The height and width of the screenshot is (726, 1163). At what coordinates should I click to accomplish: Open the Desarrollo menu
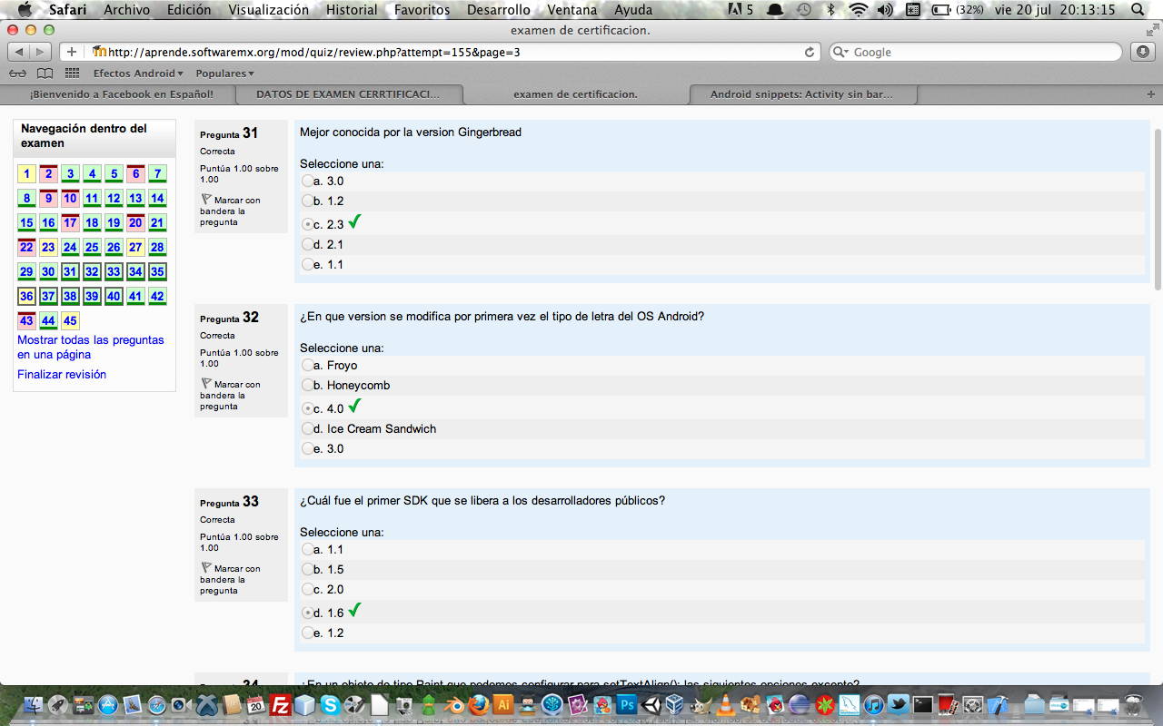[x=498, y=10]
